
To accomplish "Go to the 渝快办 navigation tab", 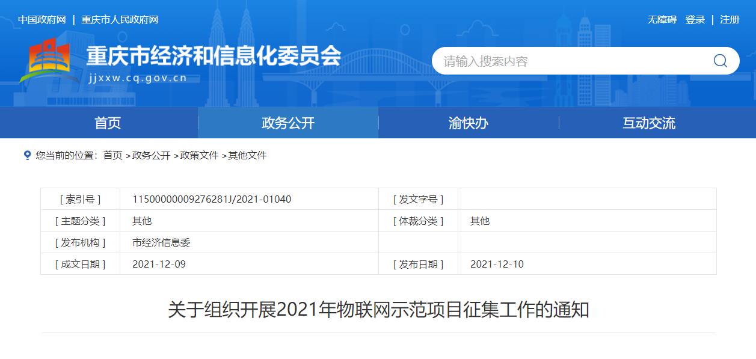I will [469, 123].
